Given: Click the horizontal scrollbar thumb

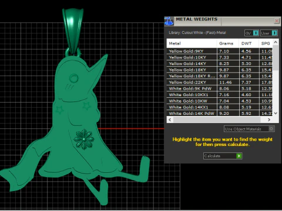Looking at the screenshot, I should [217, 120].
